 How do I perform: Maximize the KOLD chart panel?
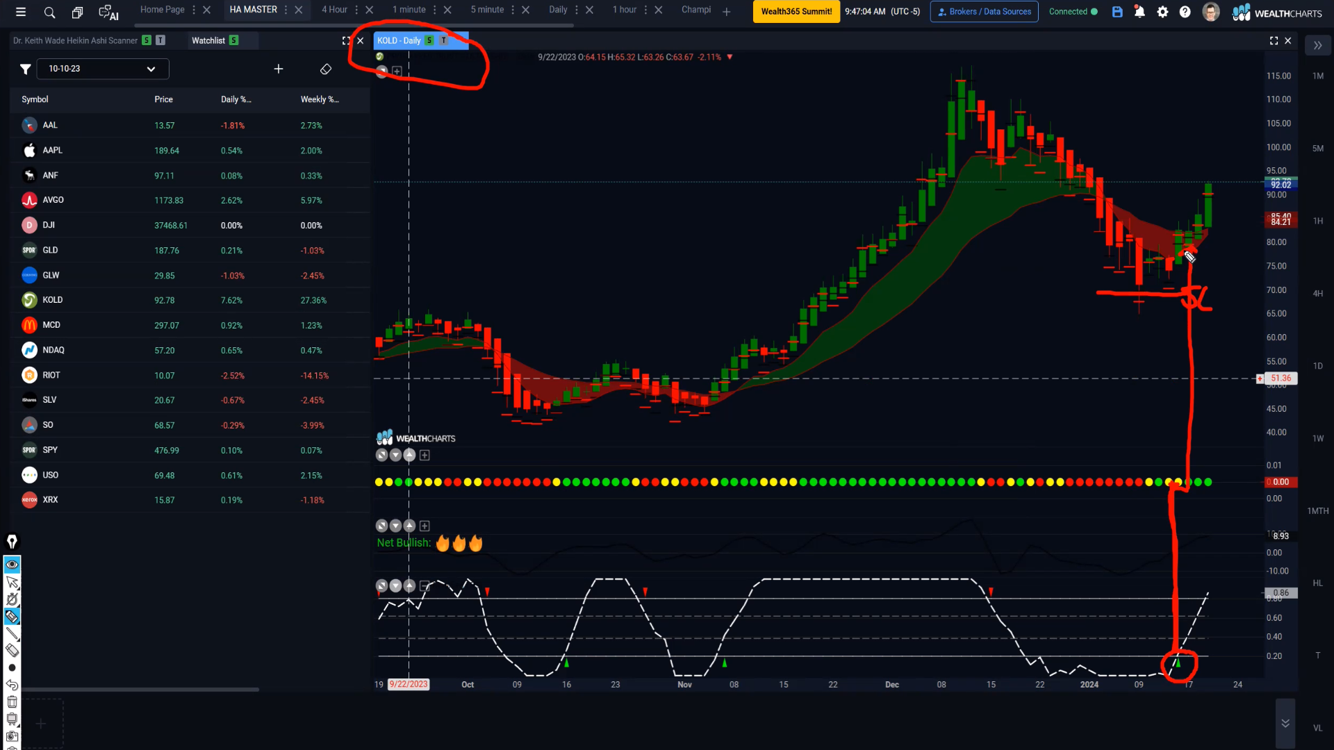coord(1274,40)
